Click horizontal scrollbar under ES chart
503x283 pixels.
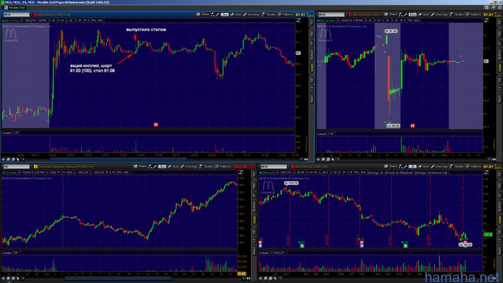tap(118, 278)
